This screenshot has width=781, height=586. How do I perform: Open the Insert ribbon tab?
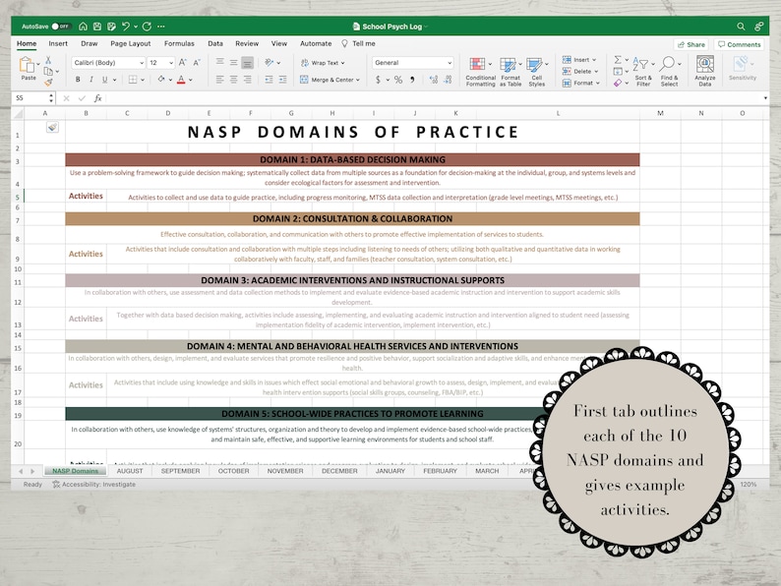coord(58,44)
